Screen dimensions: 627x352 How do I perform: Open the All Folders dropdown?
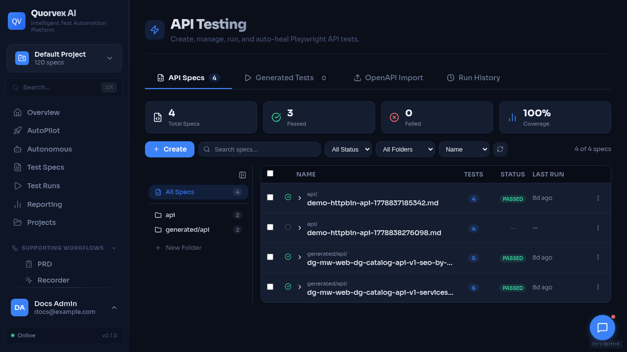click(405, 149)
